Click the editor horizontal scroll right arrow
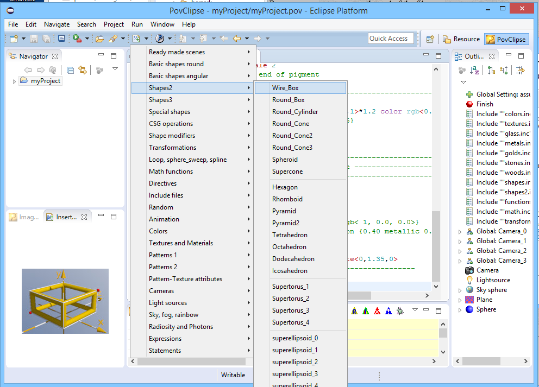This screenshot has height=387, width=539. 427,296
